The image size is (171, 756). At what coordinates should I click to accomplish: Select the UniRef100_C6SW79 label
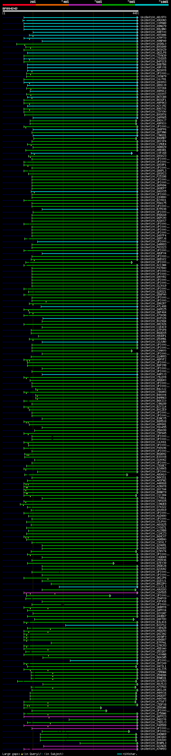pyautogui.click(x=153, y=76)
